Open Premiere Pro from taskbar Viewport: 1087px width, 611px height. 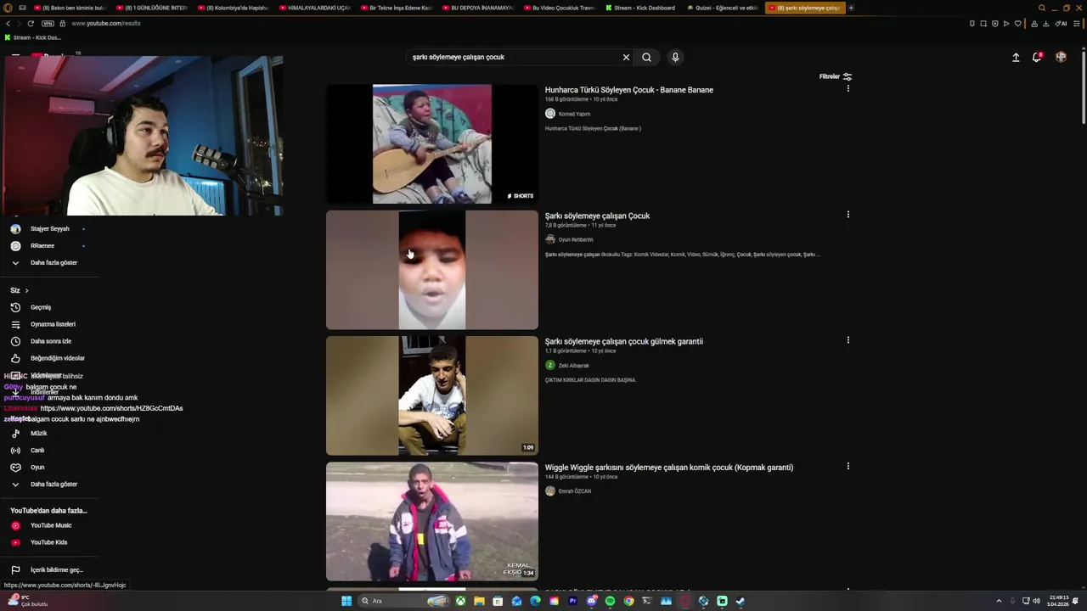click(572, 601)
